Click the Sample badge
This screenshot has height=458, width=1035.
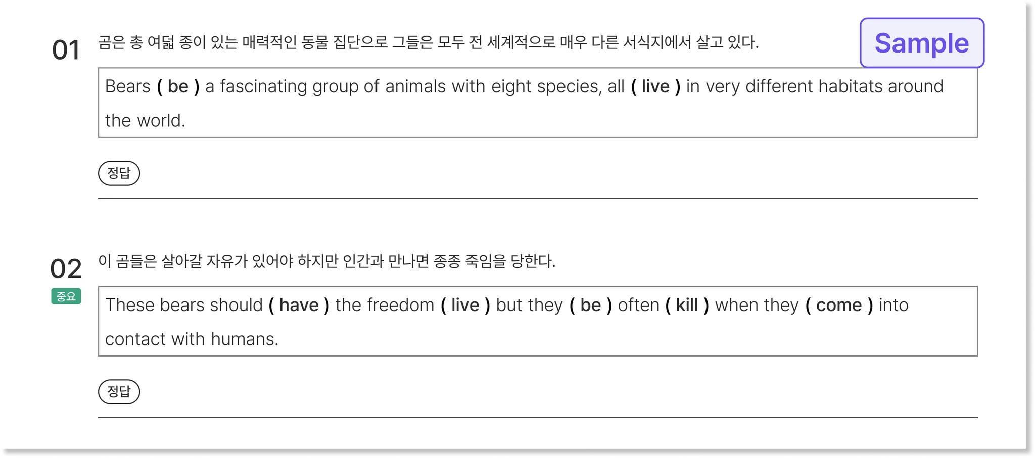[922, 43]
